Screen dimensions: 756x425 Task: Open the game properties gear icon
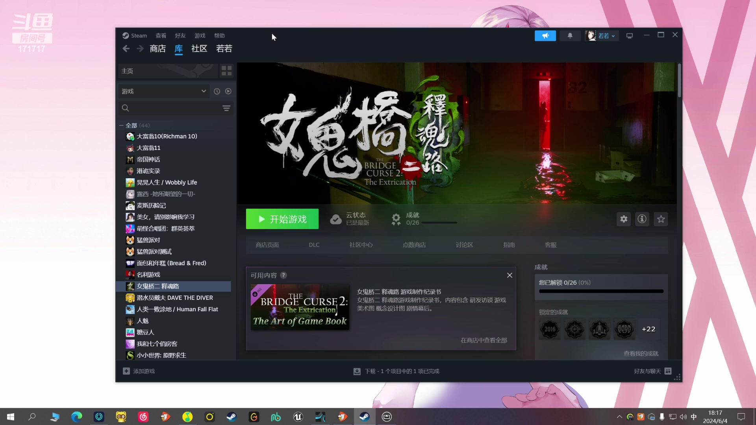click(x=624, y=219)
